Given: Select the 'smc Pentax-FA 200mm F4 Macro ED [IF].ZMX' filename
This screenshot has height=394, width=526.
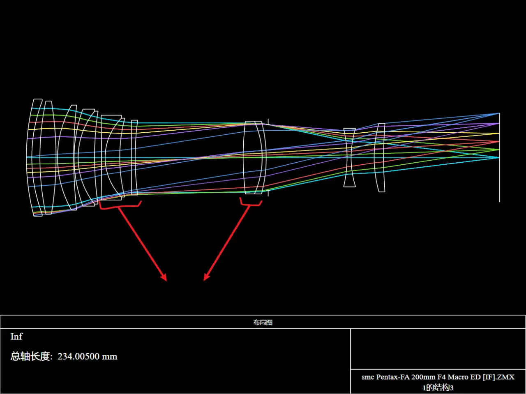Looking at the screenshot, I should [438, 377].
